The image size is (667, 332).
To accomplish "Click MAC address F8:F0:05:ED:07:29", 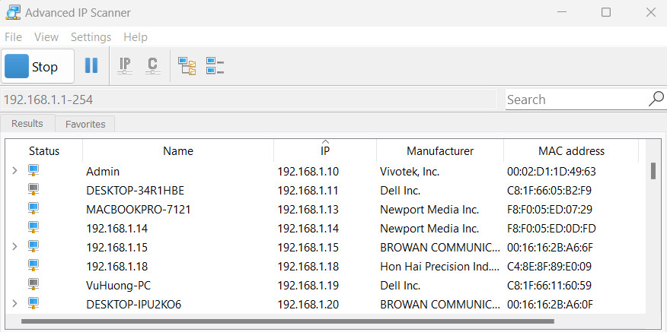I will [550, 210].
